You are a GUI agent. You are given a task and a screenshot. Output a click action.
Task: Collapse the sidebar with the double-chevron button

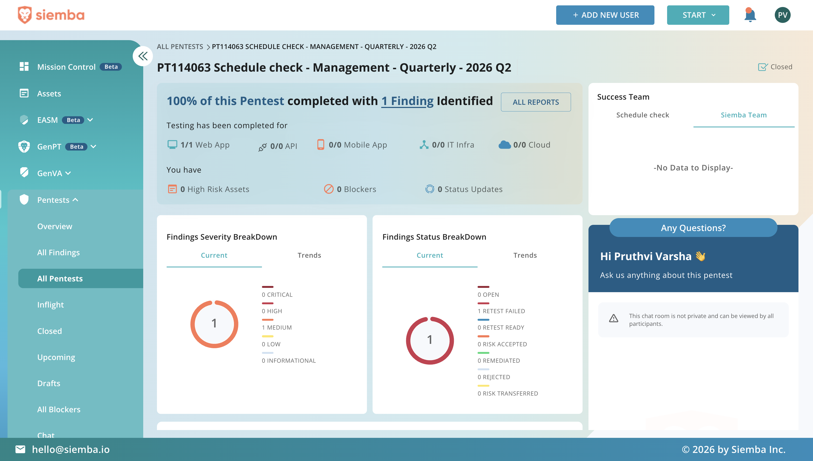(143, 56)
